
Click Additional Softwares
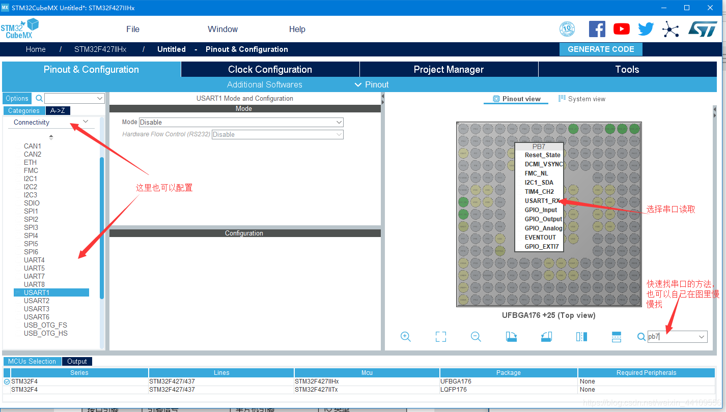tap(265, 84)
